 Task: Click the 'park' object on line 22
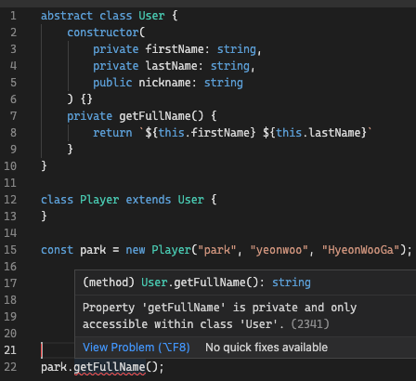click(54, 367)
